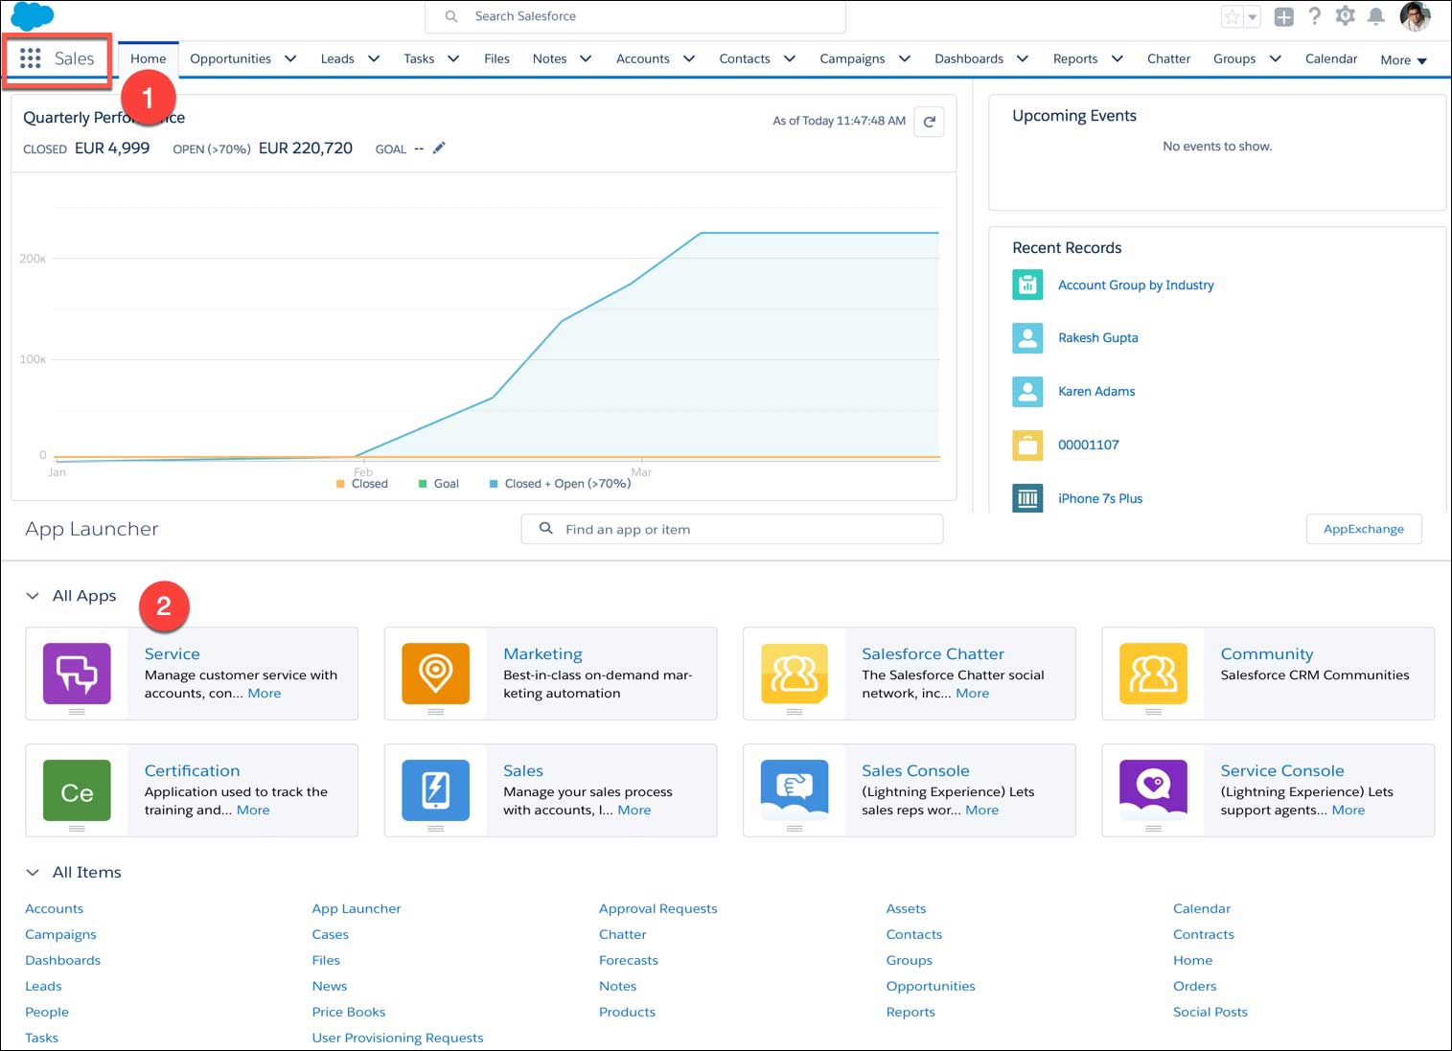
Task: Launch the Certification app tile icon
Action: tap(77, 791)
